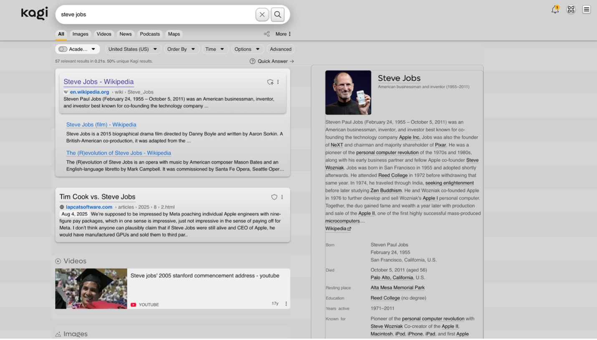Open three-dot menu on the YouTube video
Viewport: 597px width, 340px height.
(x=286, y=304)
